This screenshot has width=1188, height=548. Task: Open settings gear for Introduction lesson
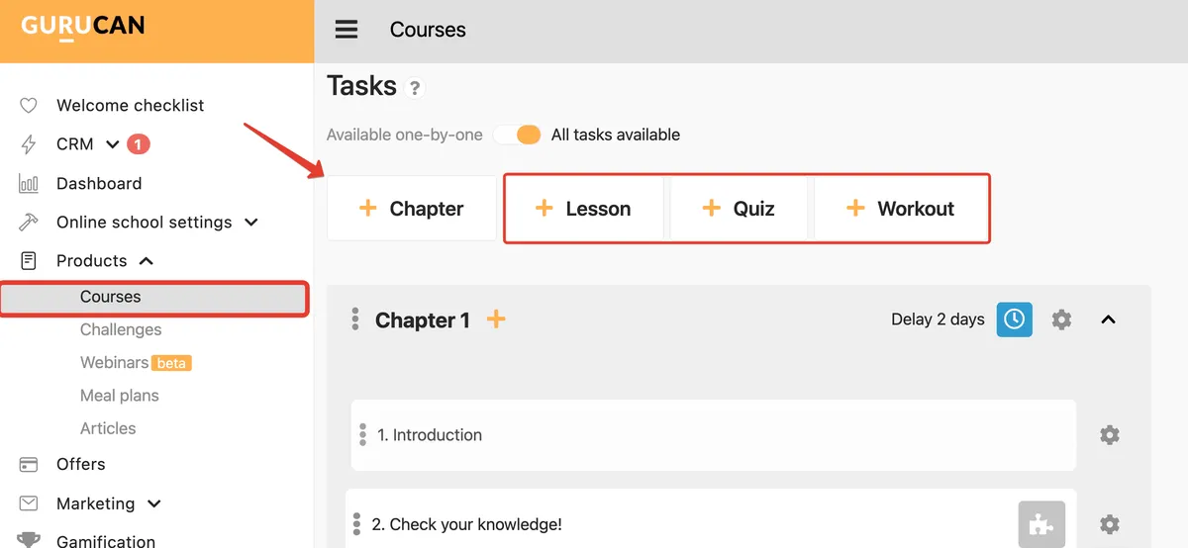[x=1110, y=435]
